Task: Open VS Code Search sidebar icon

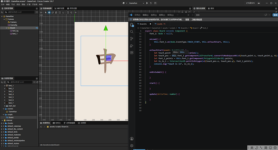Action: click(x=132, y=32)
